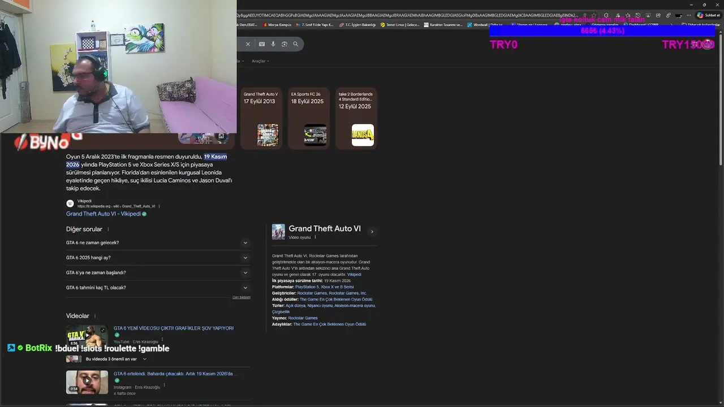Start voice search with the microphone icon
This screenshot has width=724, height=407.
click(x=273, y=44)
